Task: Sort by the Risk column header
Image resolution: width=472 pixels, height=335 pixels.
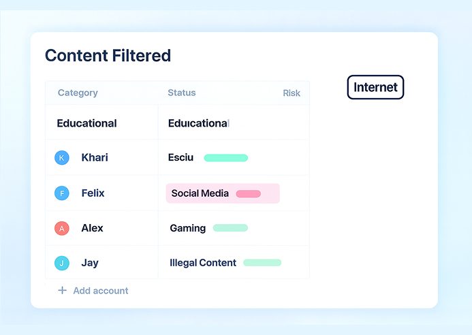Action: [x=292, y=93]
